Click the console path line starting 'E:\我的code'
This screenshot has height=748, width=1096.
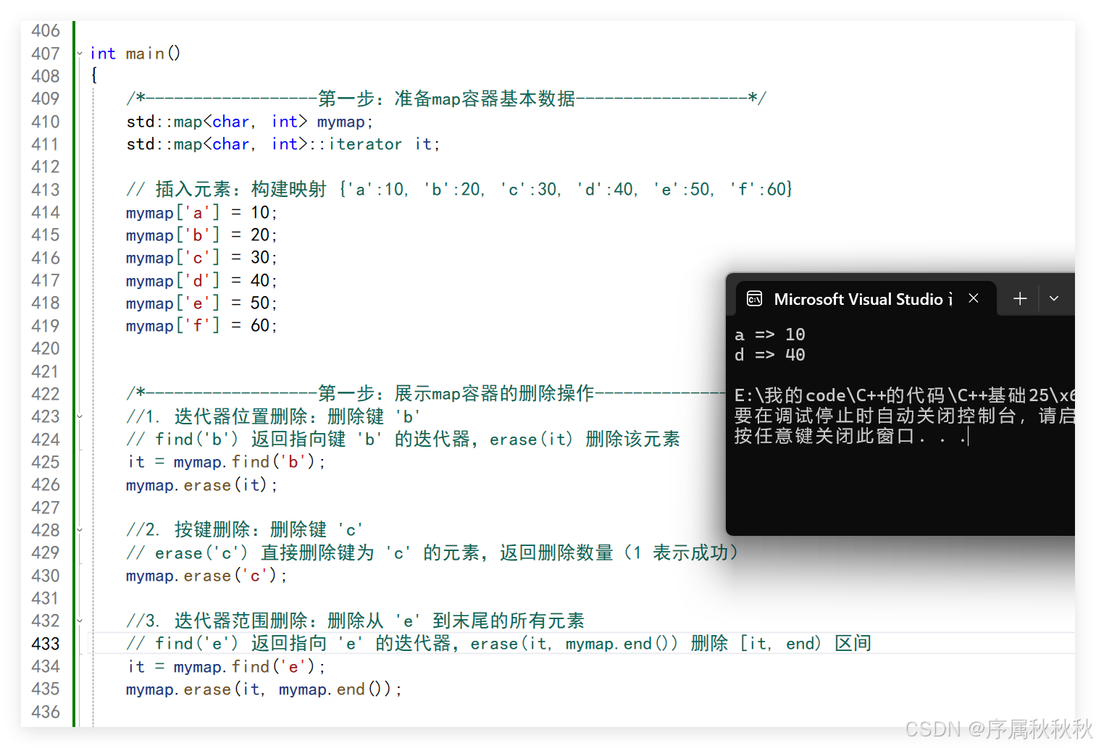point(904,395)
